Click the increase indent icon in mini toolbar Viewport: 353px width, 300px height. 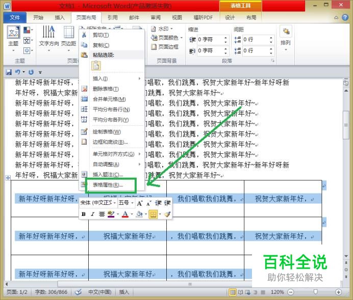point(167,203)
